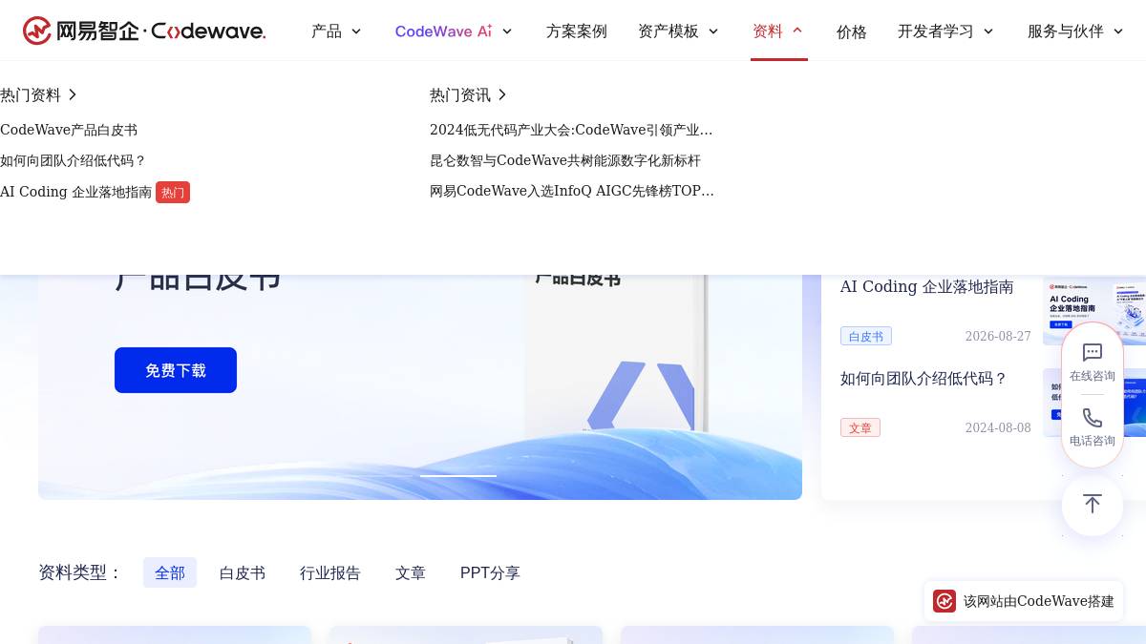Click the 免费下载 button
Viewport: 1146px width, 644px height.
(176, 370)
